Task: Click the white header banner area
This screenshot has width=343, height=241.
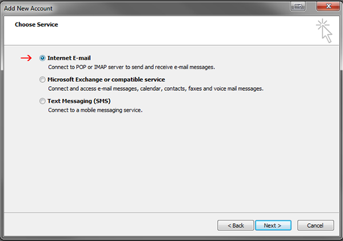Action: (171, 31)
